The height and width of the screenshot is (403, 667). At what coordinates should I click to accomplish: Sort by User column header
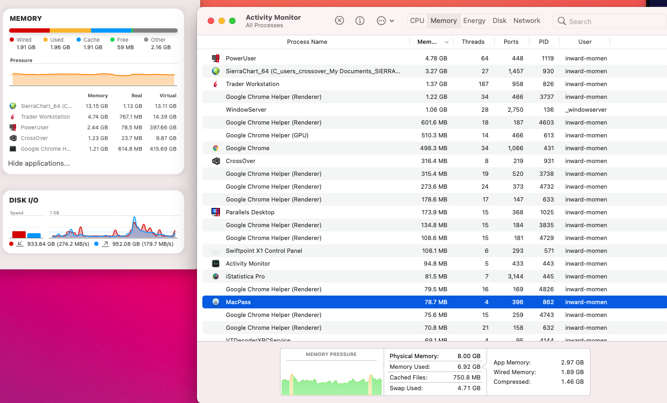585,42
